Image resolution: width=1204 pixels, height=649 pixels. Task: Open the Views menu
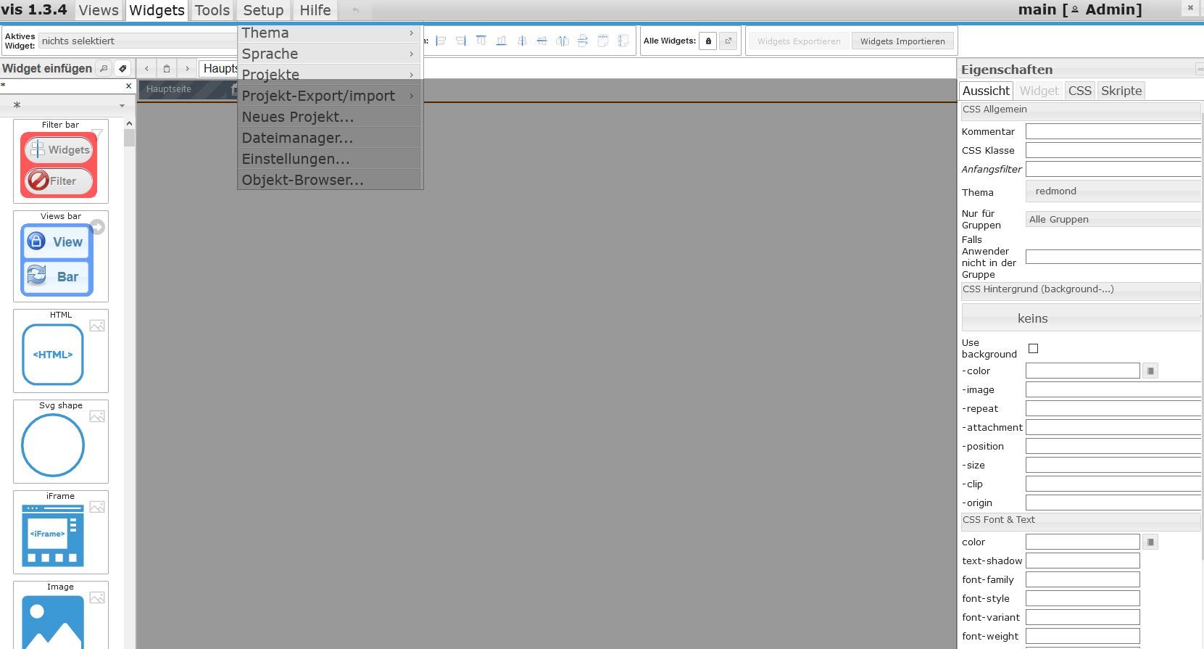click(98, 10)
